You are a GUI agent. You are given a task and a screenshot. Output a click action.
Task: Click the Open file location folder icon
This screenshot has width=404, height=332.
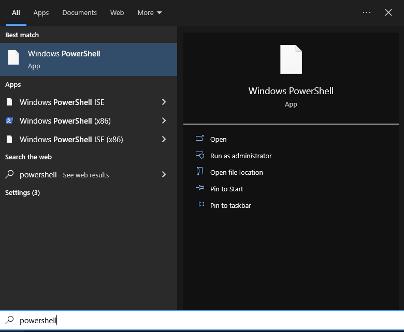pos(200,172)
